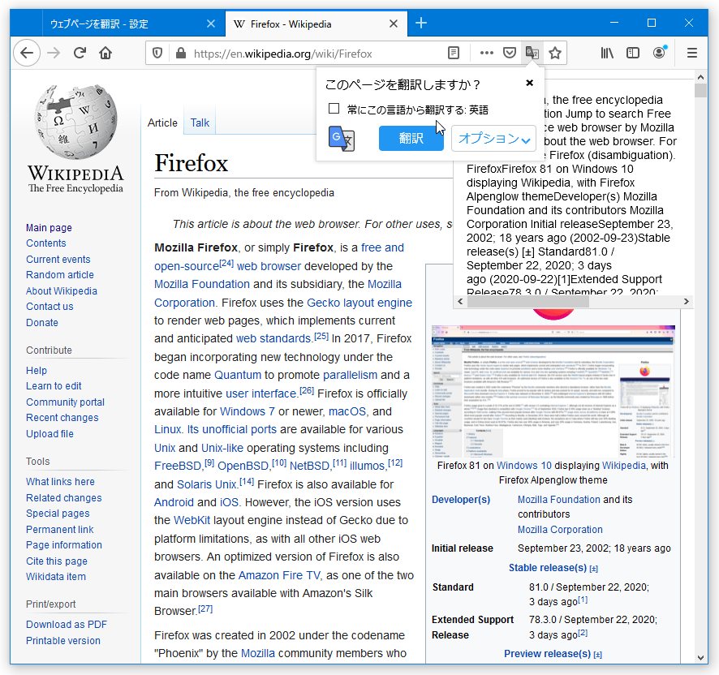Follow the Gecko layout engine link
Image resolution: width=719 pixels, height=675 pixels.
359,303
